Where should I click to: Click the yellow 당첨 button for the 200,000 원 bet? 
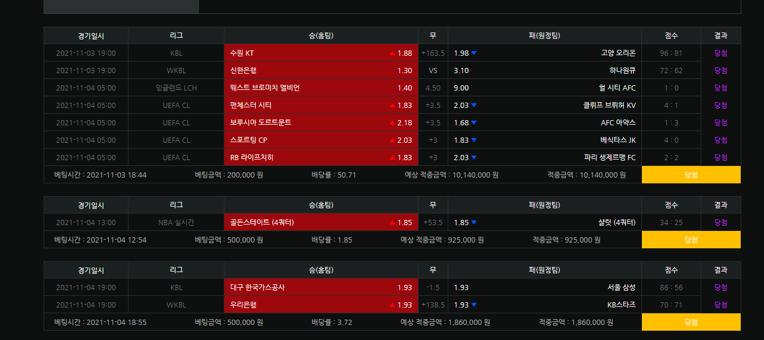tap(691, 175)
